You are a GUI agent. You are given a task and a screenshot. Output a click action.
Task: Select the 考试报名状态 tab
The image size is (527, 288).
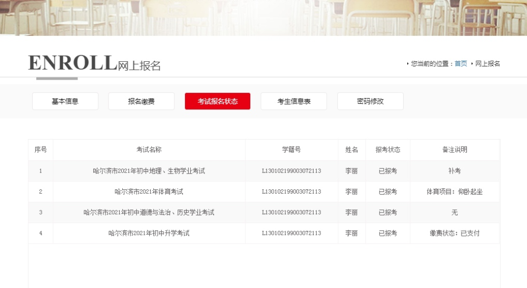(218, 101)
